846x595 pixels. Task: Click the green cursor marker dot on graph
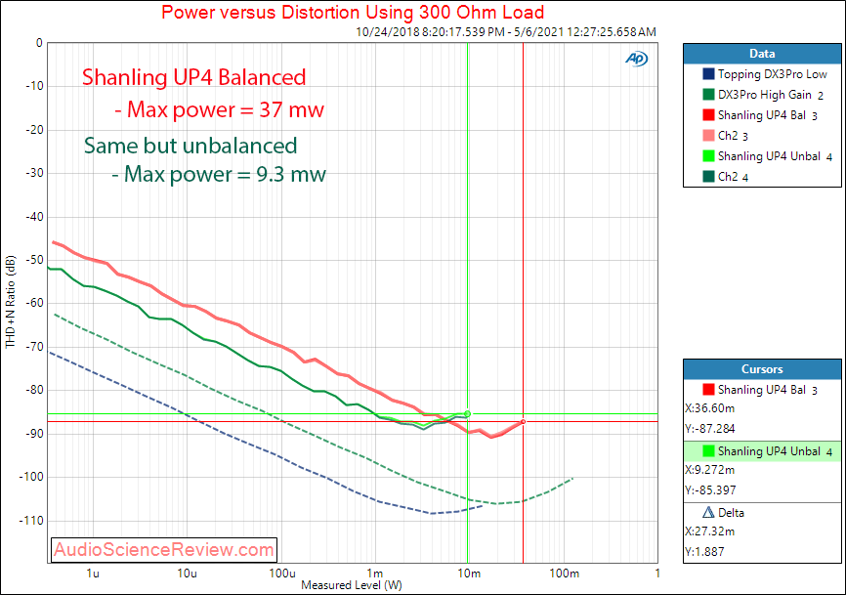click(x=467, y=413)
